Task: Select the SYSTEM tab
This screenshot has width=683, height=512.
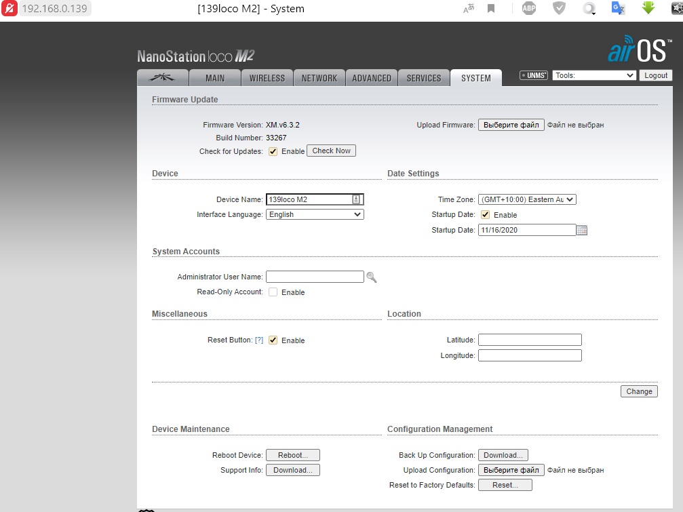Action: tap(476, 78)
